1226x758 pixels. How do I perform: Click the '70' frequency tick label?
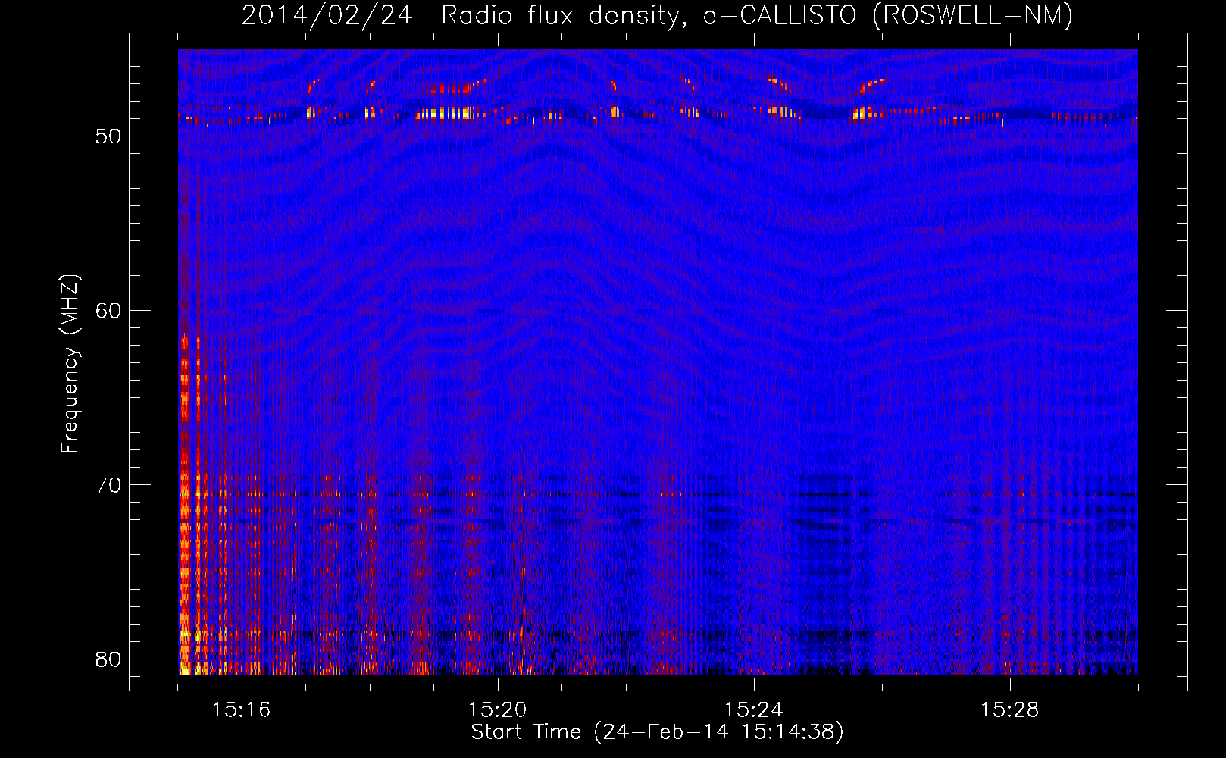tap(108, 485)
